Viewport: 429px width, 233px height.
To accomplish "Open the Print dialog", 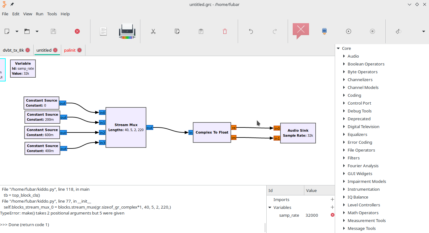I will coord(127,31).
